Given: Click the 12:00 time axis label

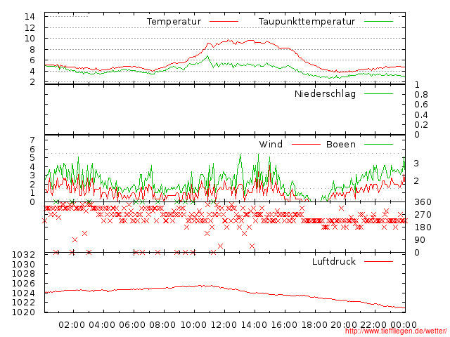Looking at the screenshot, I should tap(224, 325).
